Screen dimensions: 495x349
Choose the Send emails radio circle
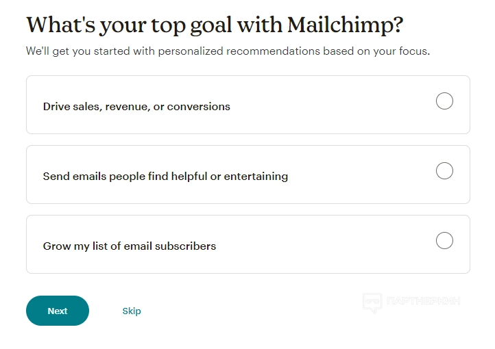tap(444, 171)
